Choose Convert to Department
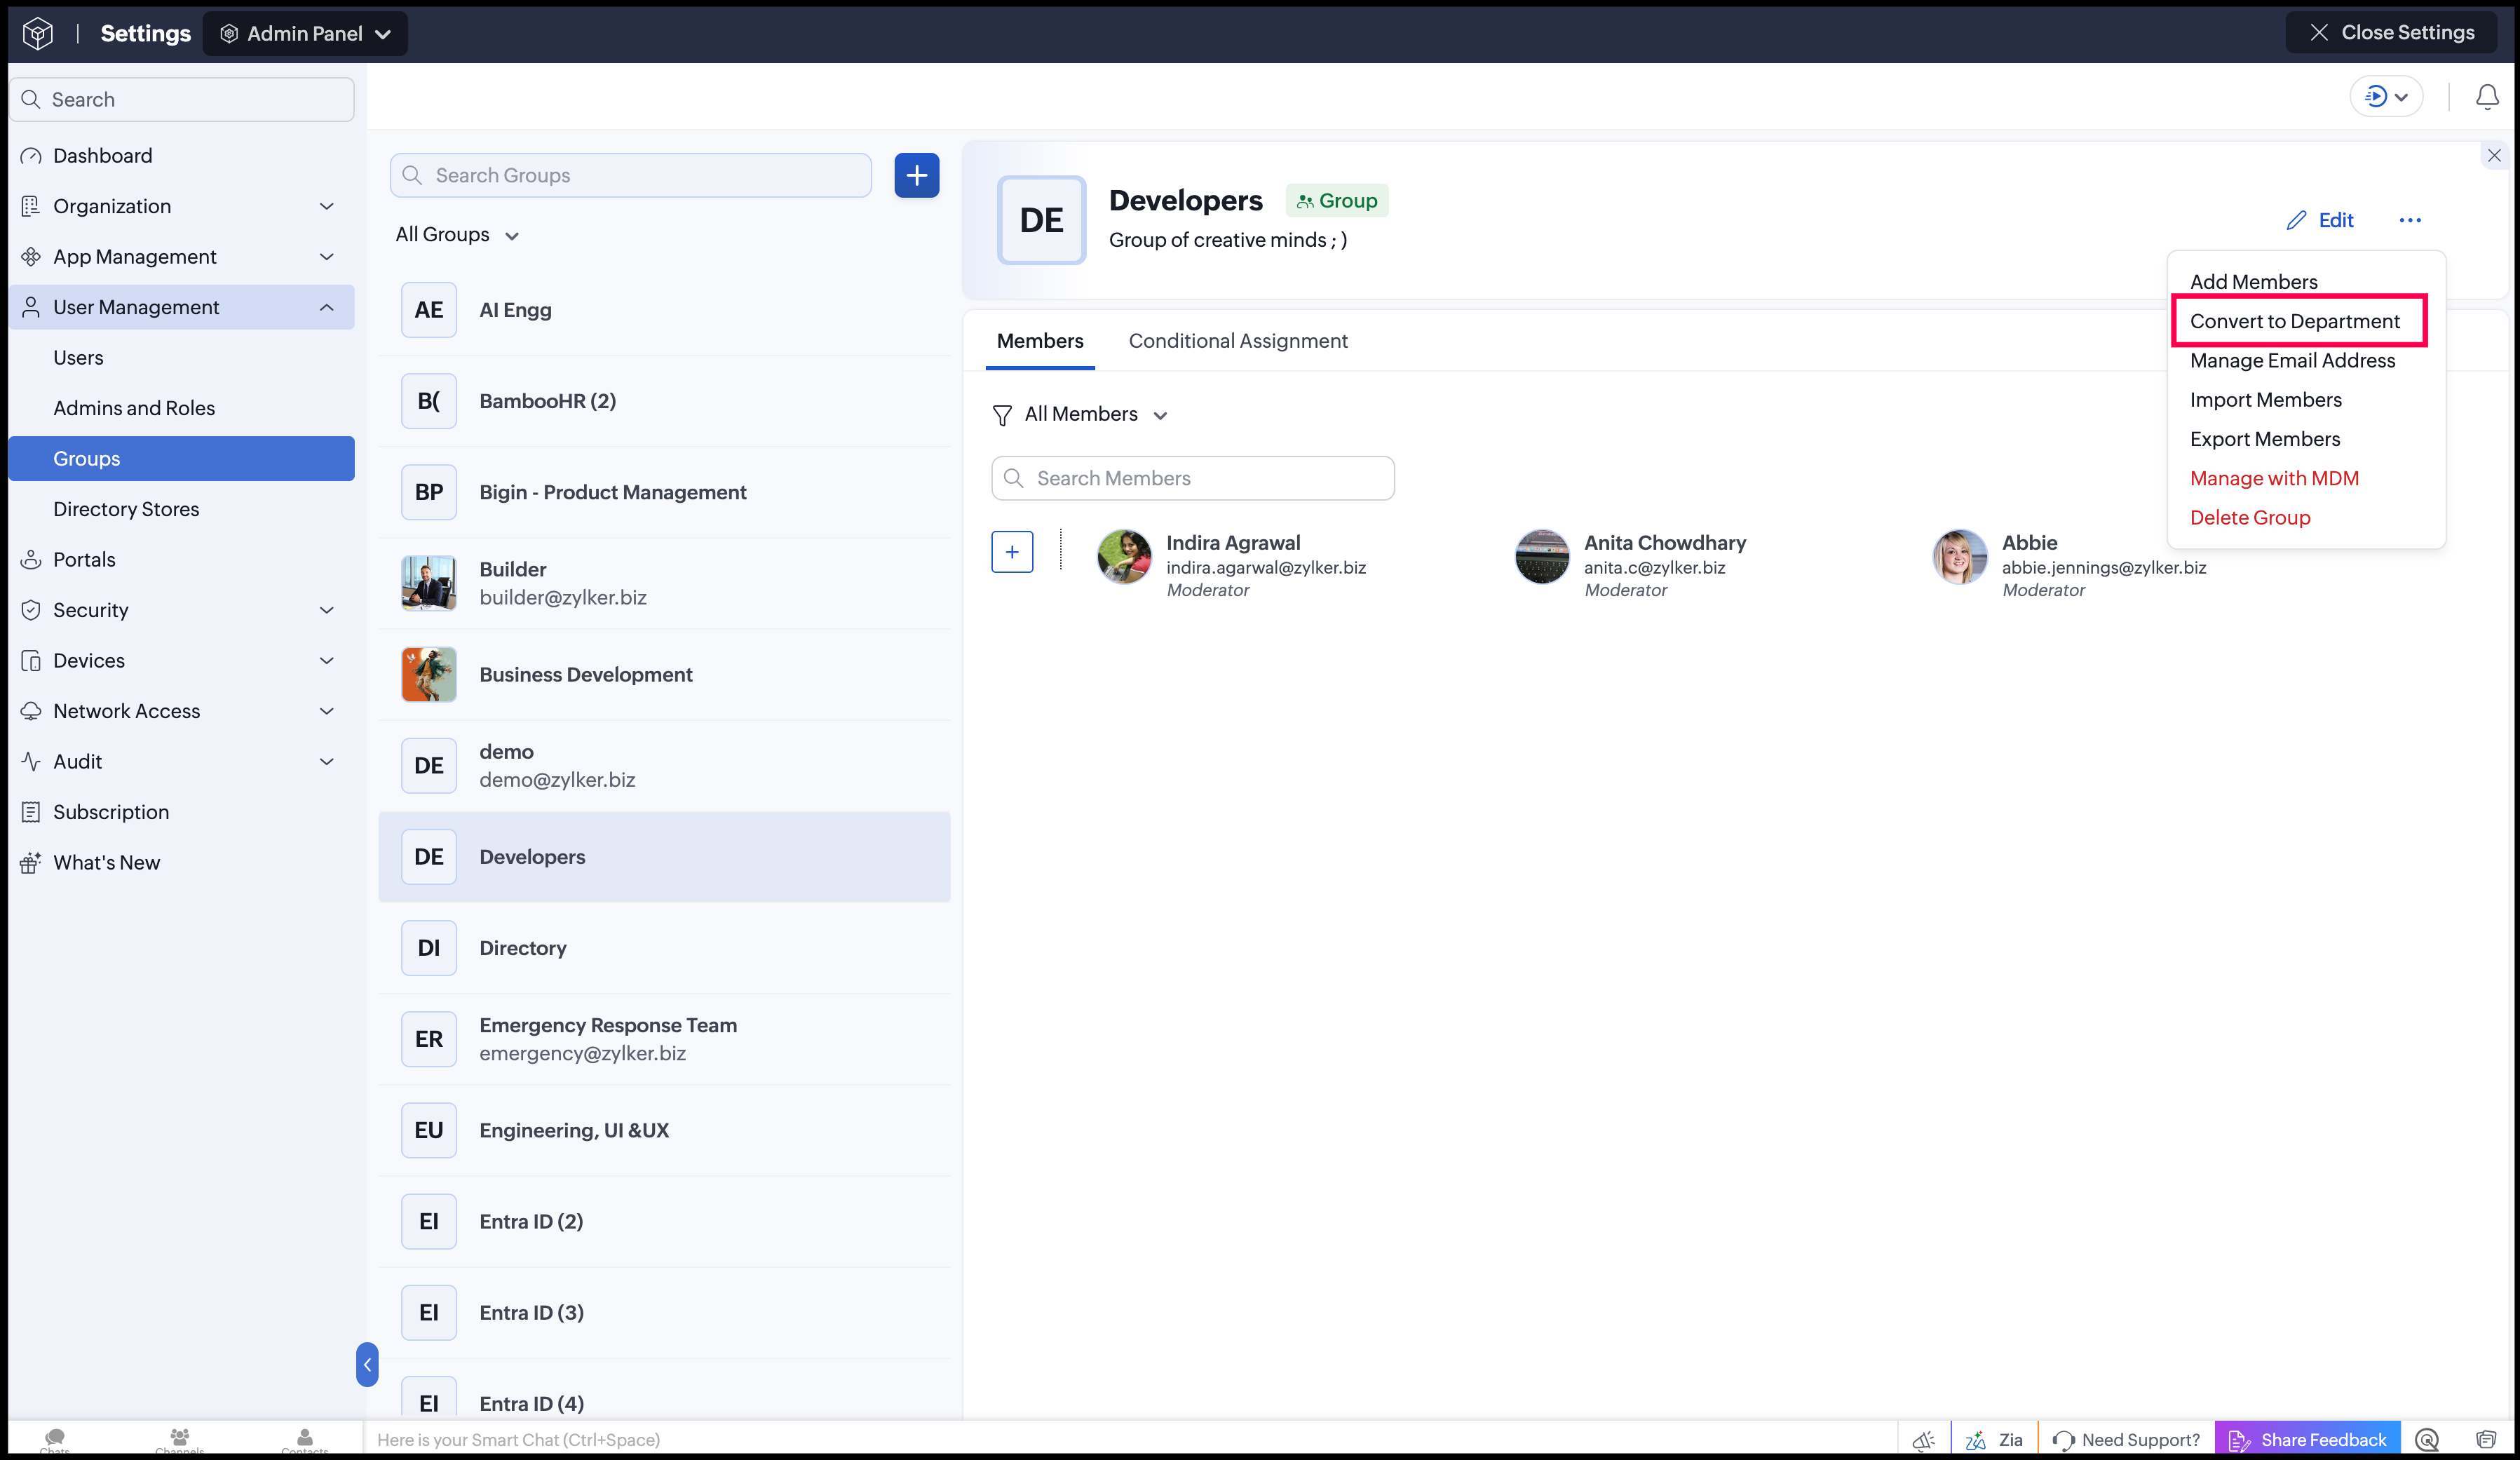Screen dimensions: 2520x1460 (x=2295, y=321)
